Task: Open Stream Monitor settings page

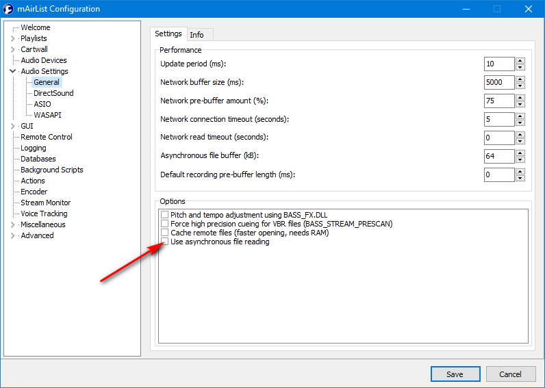Action: (x=46, y=203)
